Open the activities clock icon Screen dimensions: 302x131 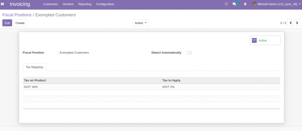(x=226, y=4)
